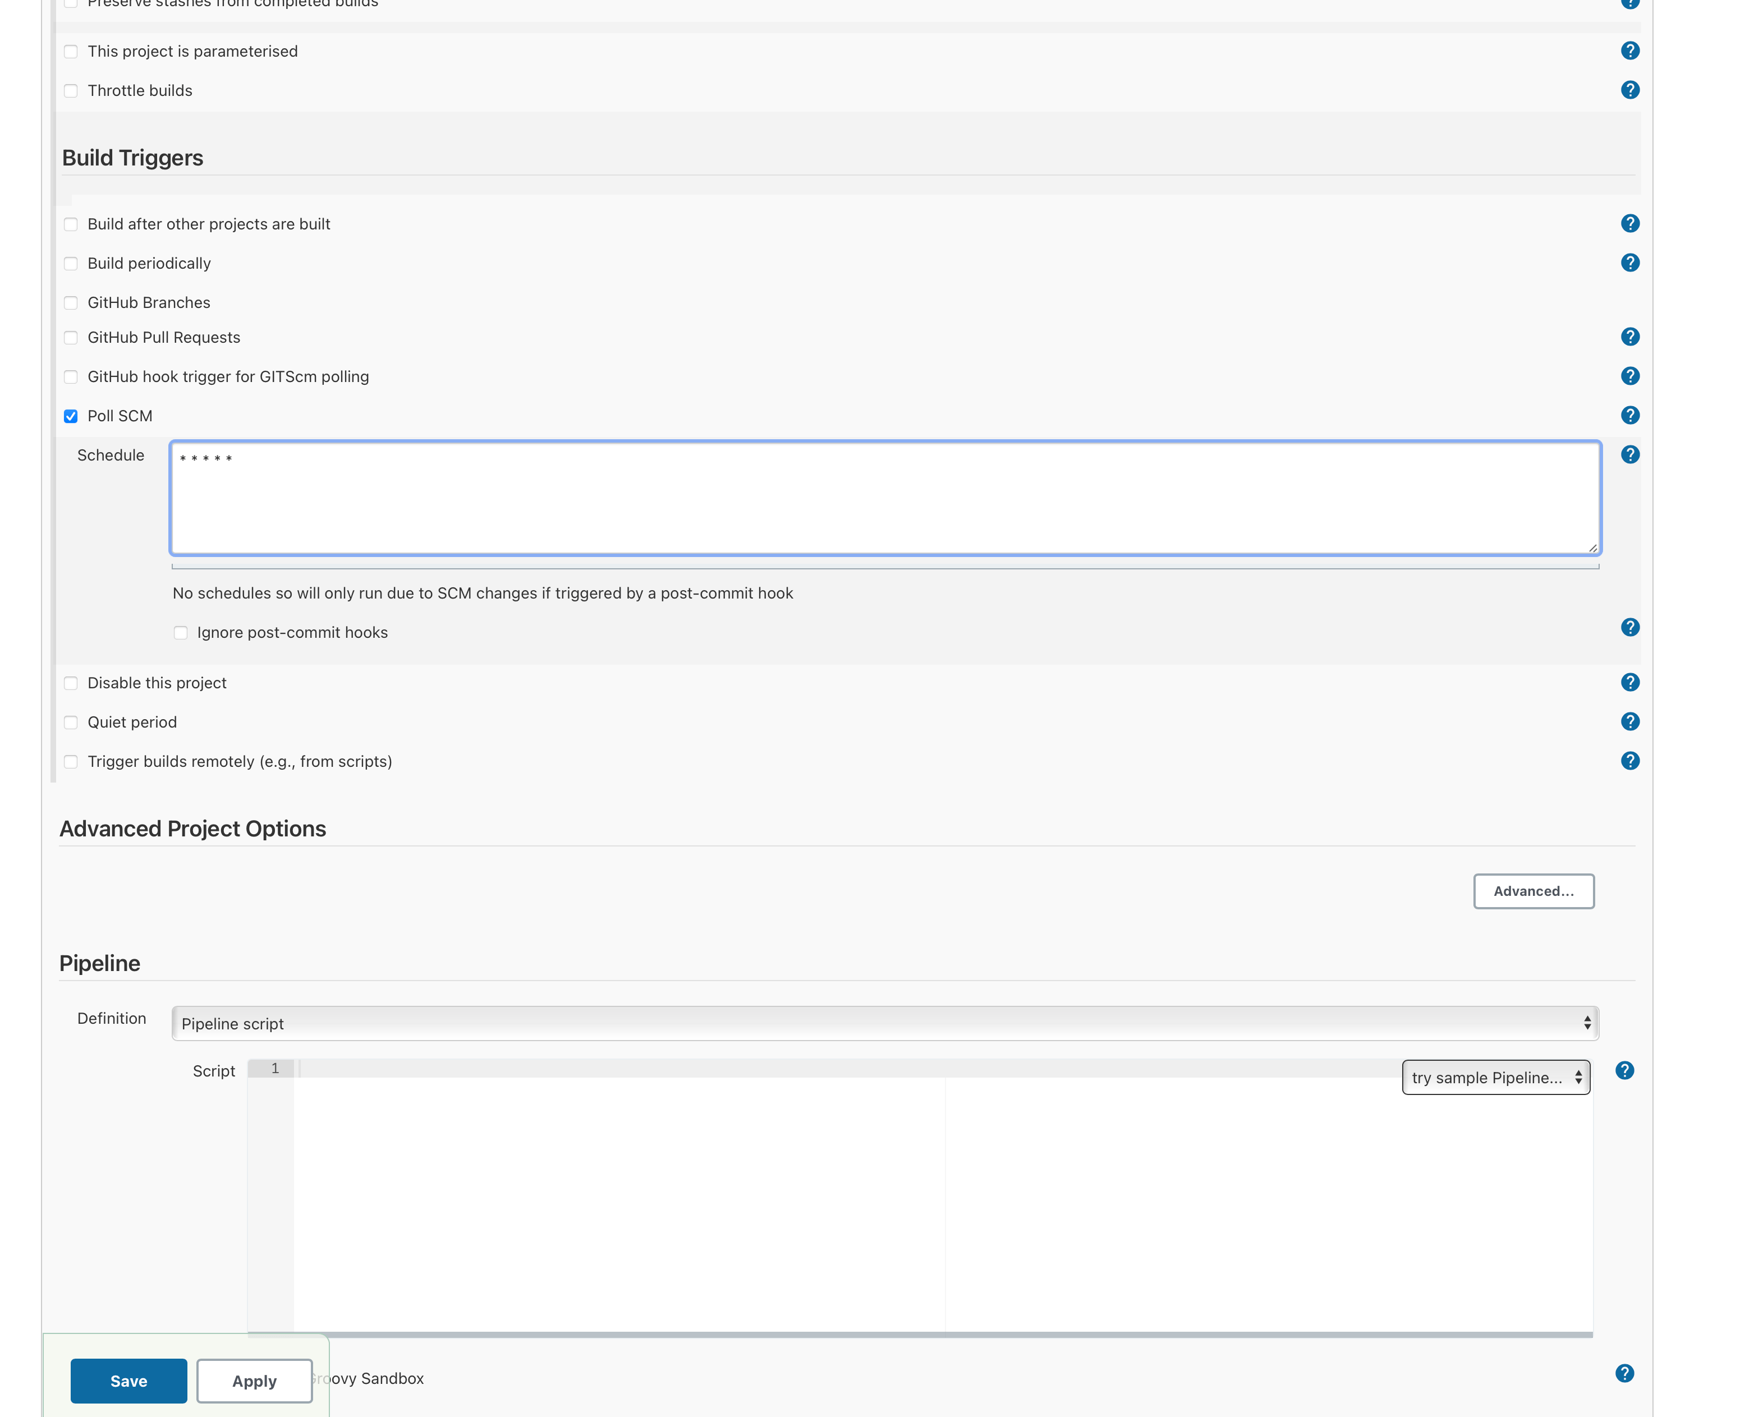Open help for Build periodically option
This screenshot has width=1754, height=1417.
coord(1629,263)
